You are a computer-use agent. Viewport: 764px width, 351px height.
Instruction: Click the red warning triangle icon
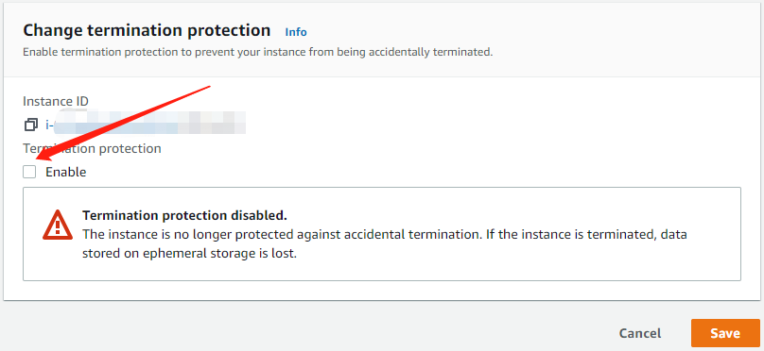click(x=58, y=225)
